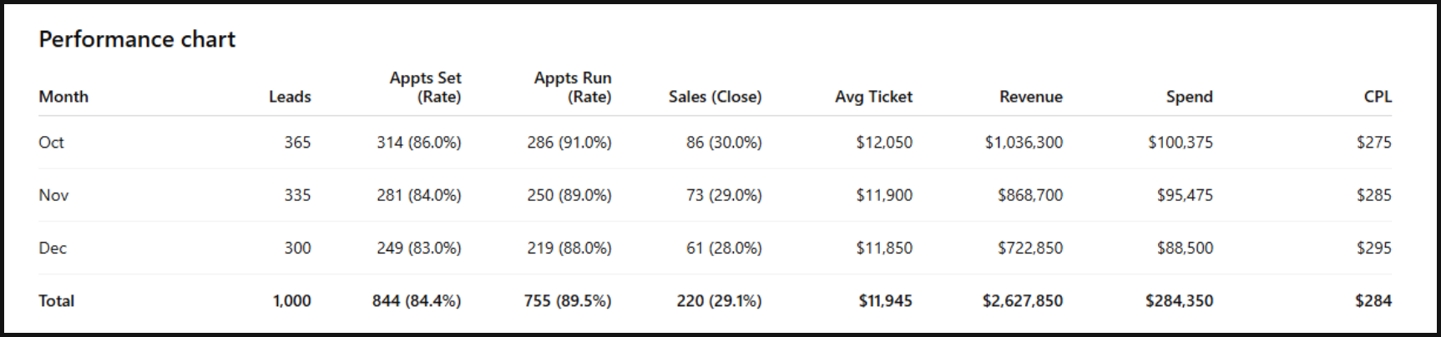The image size is (1441, 337).
Task: Click October revenue value $1,036,300
Action: 1024,143
